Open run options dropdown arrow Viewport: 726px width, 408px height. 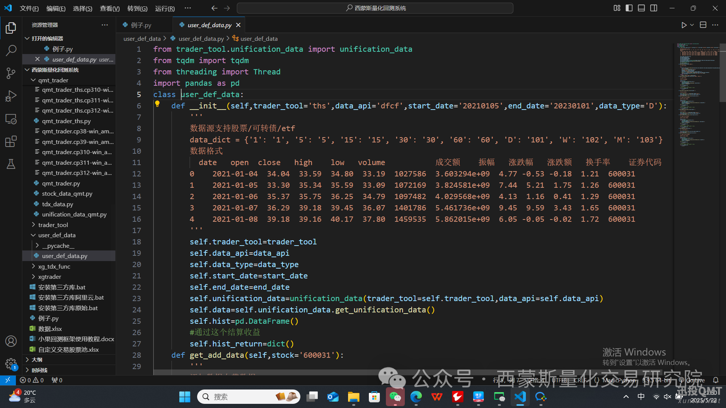tap(692, 25)
